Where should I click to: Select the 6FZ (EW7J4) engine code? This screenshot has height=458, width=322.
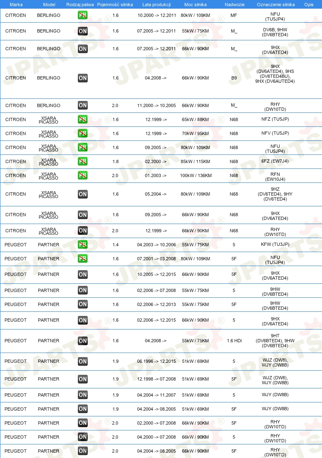[x=275, y=161]
